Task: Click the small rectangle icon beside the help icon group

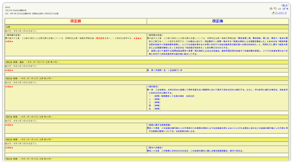Action: 279,8
